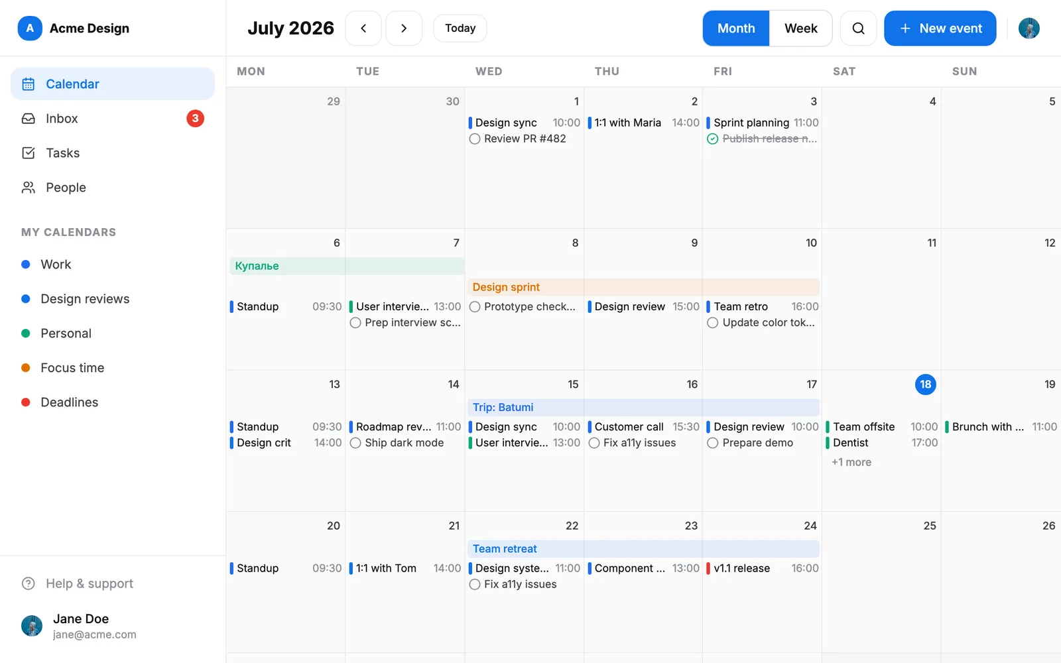Screen dimensions: 1061x663
Task: Open Team retro event
Action: click(x=763, y=306)
